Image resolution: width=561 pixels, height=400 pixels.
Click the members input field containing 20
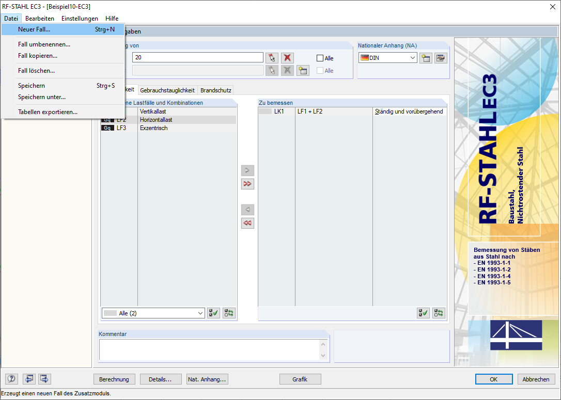(x=198, y=58)
